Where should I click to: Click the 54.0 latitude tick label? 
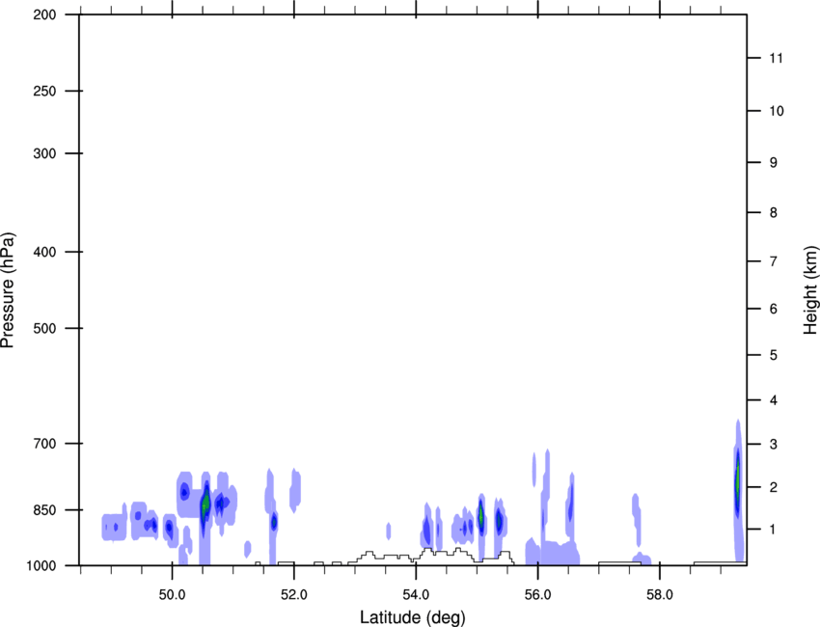[416, 595]
